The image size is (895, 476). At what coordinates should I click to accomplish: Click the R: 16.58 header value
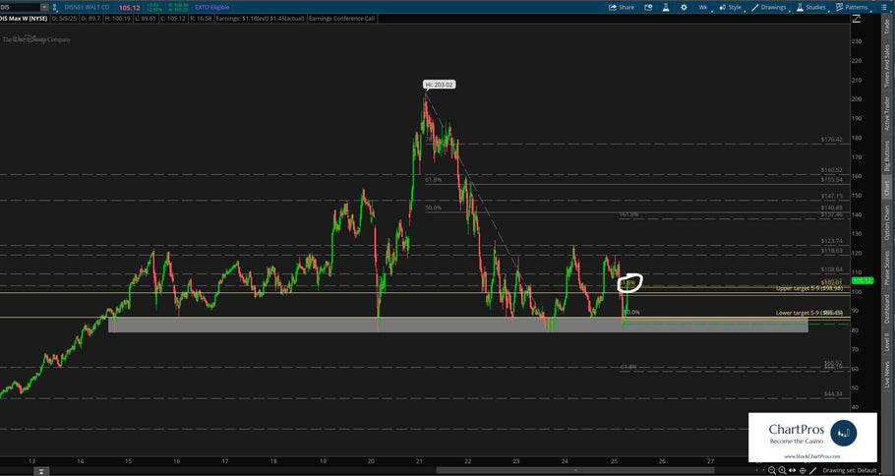[201, 19]
